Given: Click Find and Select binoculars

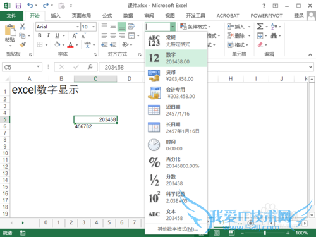Looking at the screenshot, I should [274, 35].
